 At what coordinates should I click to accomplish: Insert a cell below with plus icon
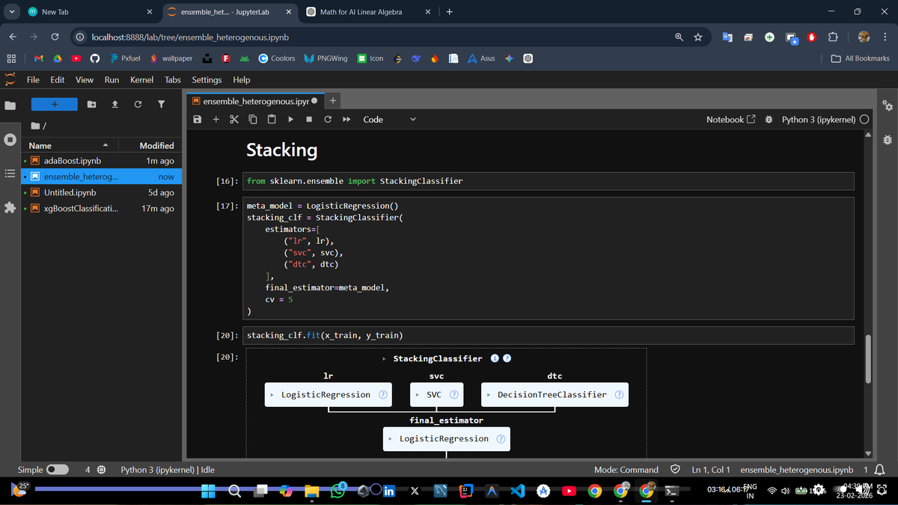point(216,120)
